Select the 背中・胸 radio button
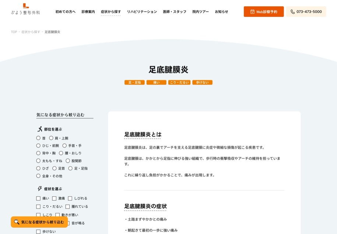337x234 pixels. [38, 153]
